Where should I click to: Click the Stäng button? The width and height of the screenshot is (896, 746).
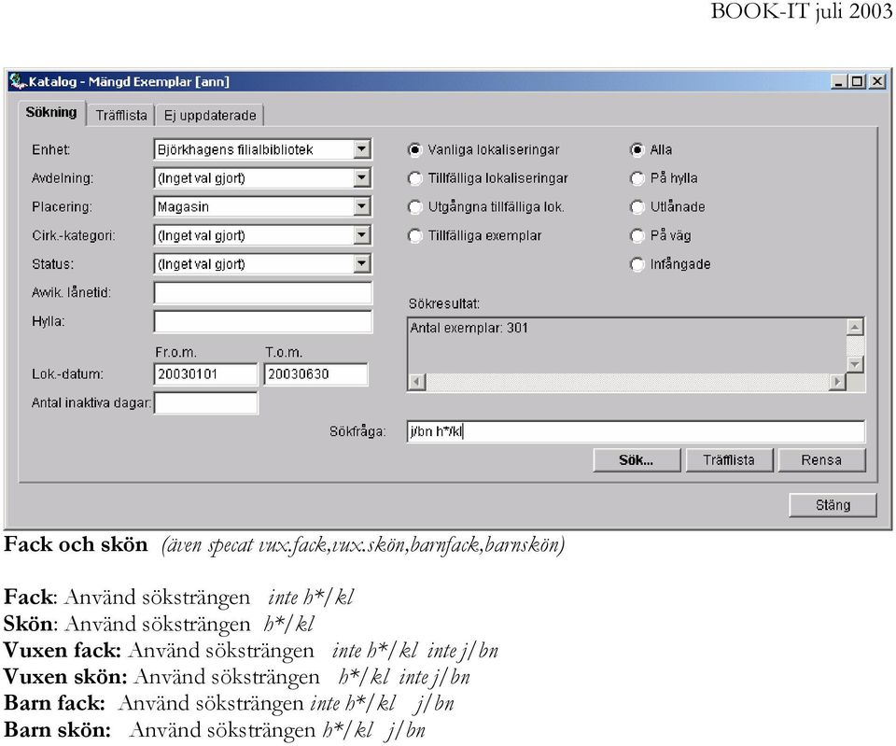833,505
